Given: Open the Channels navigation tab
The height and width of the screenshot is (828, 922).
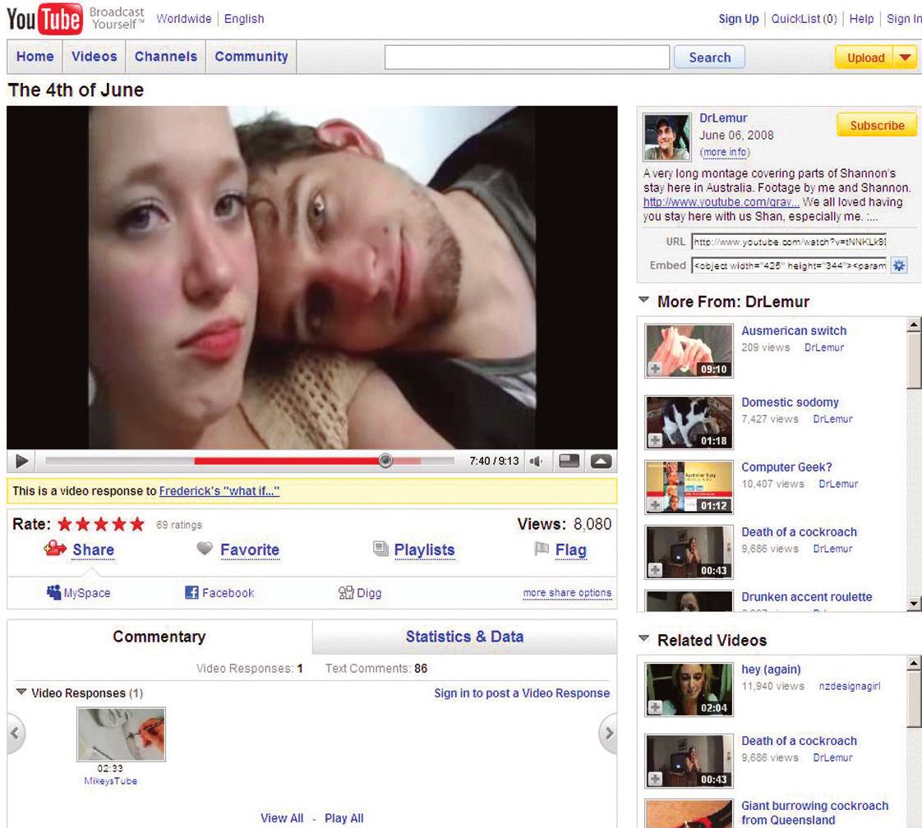Looking at the screenshot, I should [166, 57].
